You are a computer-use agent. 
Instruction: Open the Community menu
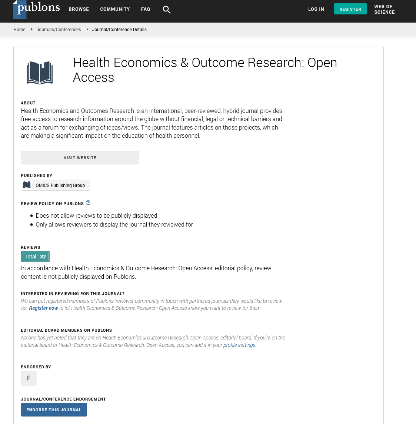point(115,9)
